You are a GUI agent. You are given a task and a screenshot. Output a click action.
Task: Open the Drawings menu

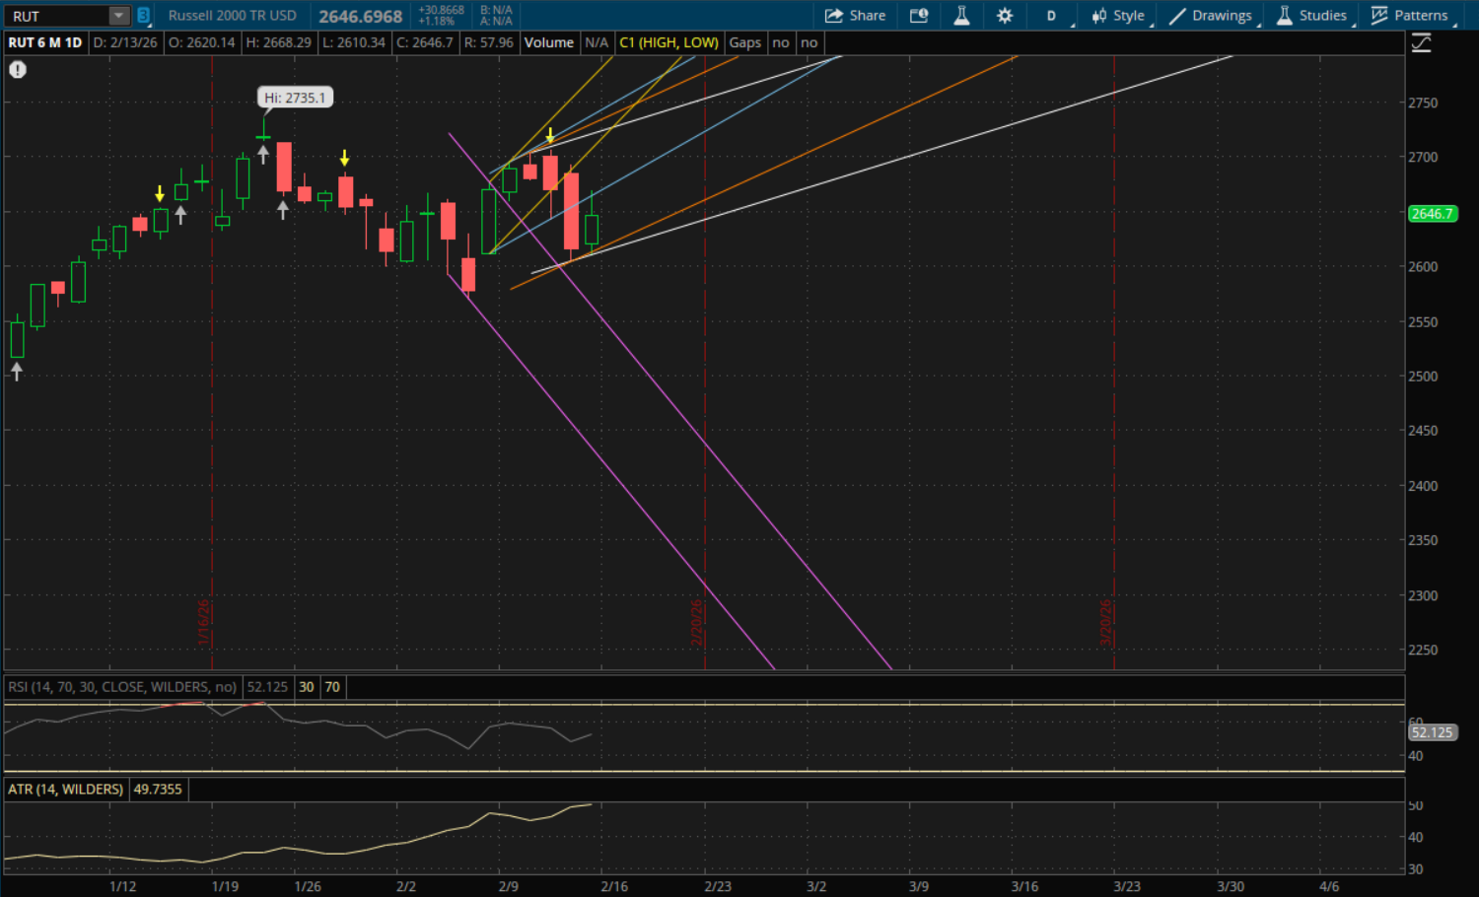[1211, 16]
